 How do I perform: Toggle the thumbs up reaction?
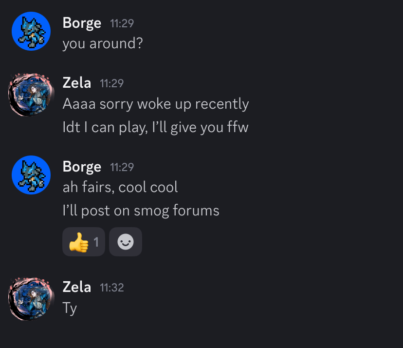tap(83, 242)
